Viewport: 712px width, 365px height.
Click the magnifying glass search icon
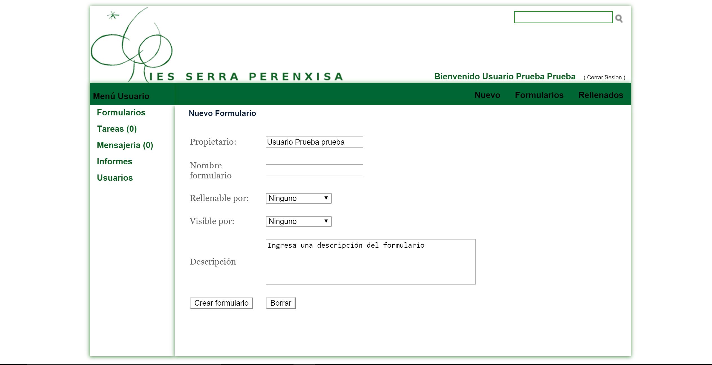click(619, 19)
